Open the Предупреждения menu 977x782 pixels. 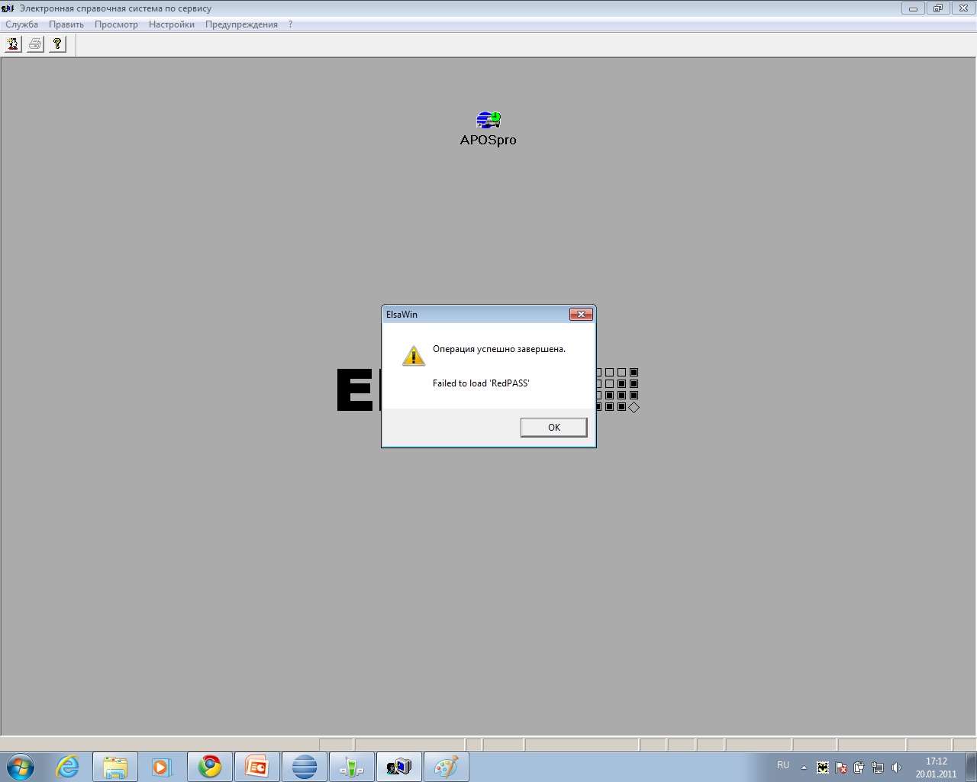[241, 24]
